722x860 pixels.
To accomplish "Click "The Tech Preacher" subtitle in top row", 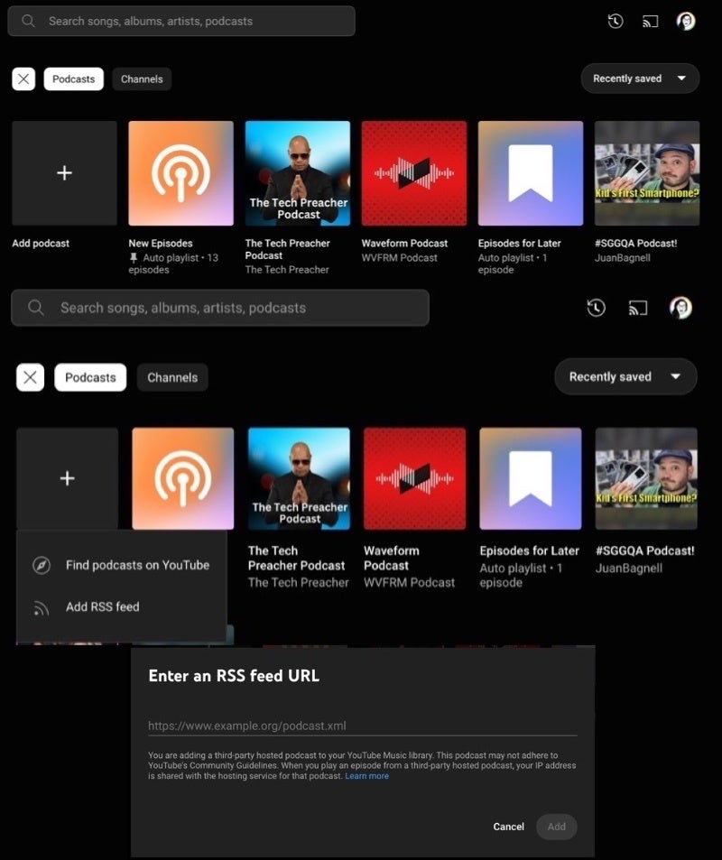I will [287, 269].
